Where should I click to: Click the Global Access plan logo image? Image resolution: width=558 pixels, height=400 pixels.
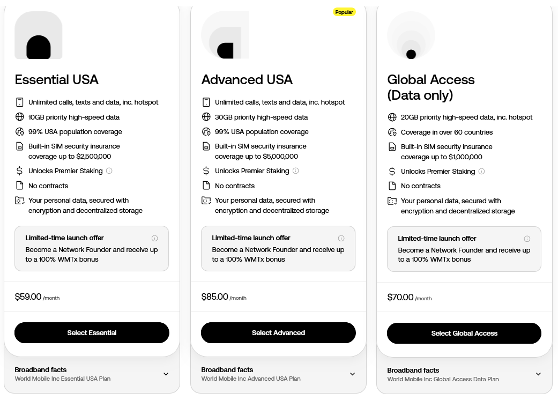[x=411, y=35]
